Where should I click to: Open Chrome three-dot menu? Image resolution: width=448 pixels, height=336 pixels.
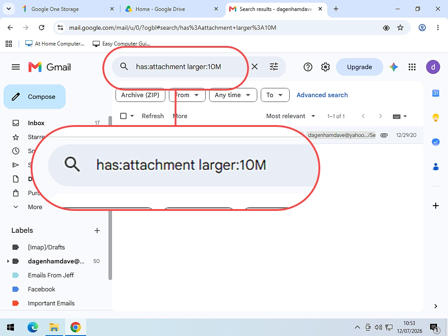pos(437,28)
